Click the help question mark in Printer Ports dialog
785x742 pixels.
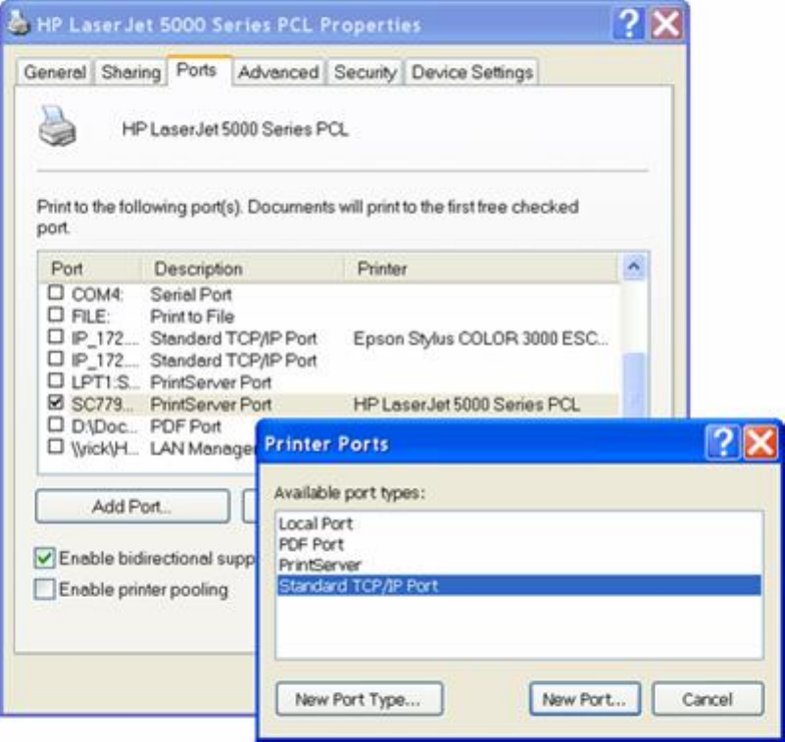click(722, 443)
